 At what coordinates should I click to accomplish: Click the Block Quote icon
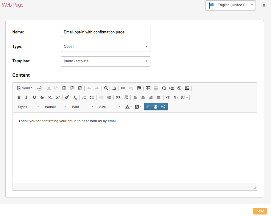pyautogui.click(x=118, y=98)
